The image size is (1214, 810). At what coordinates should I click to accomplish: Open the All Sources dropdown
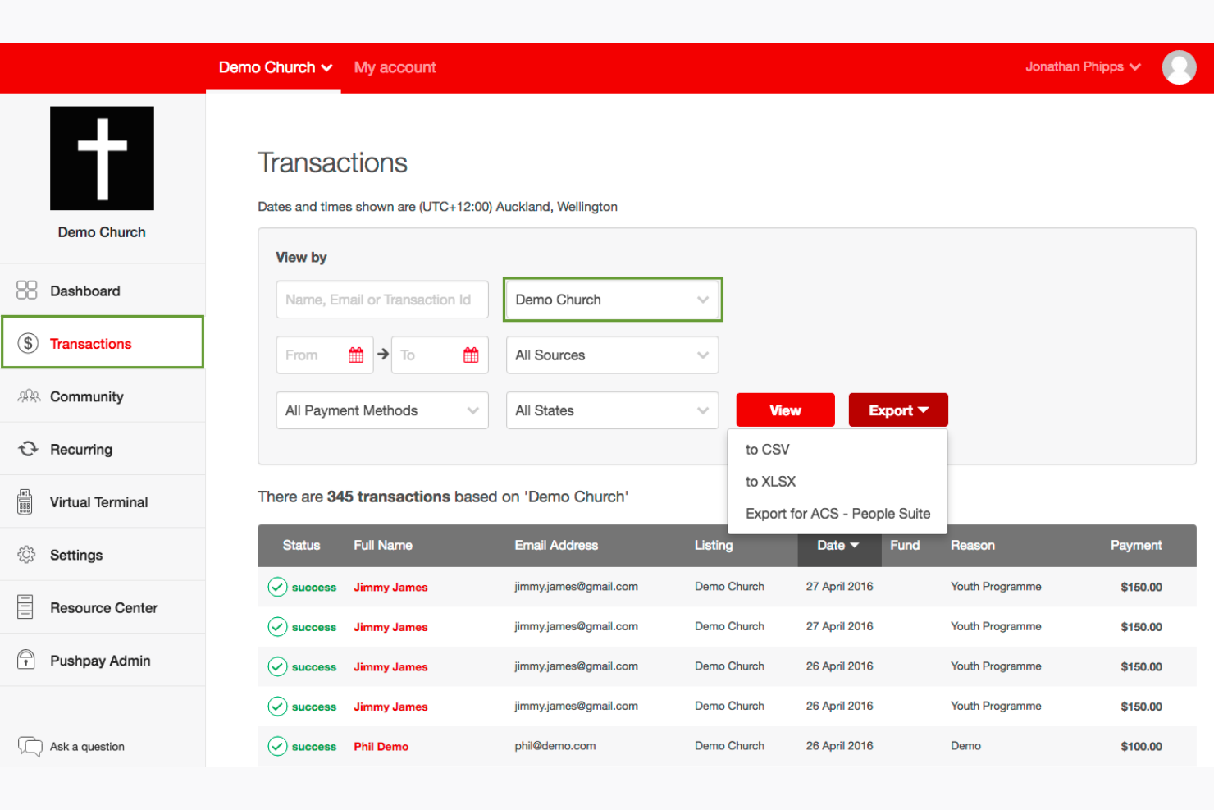[612, 355]
